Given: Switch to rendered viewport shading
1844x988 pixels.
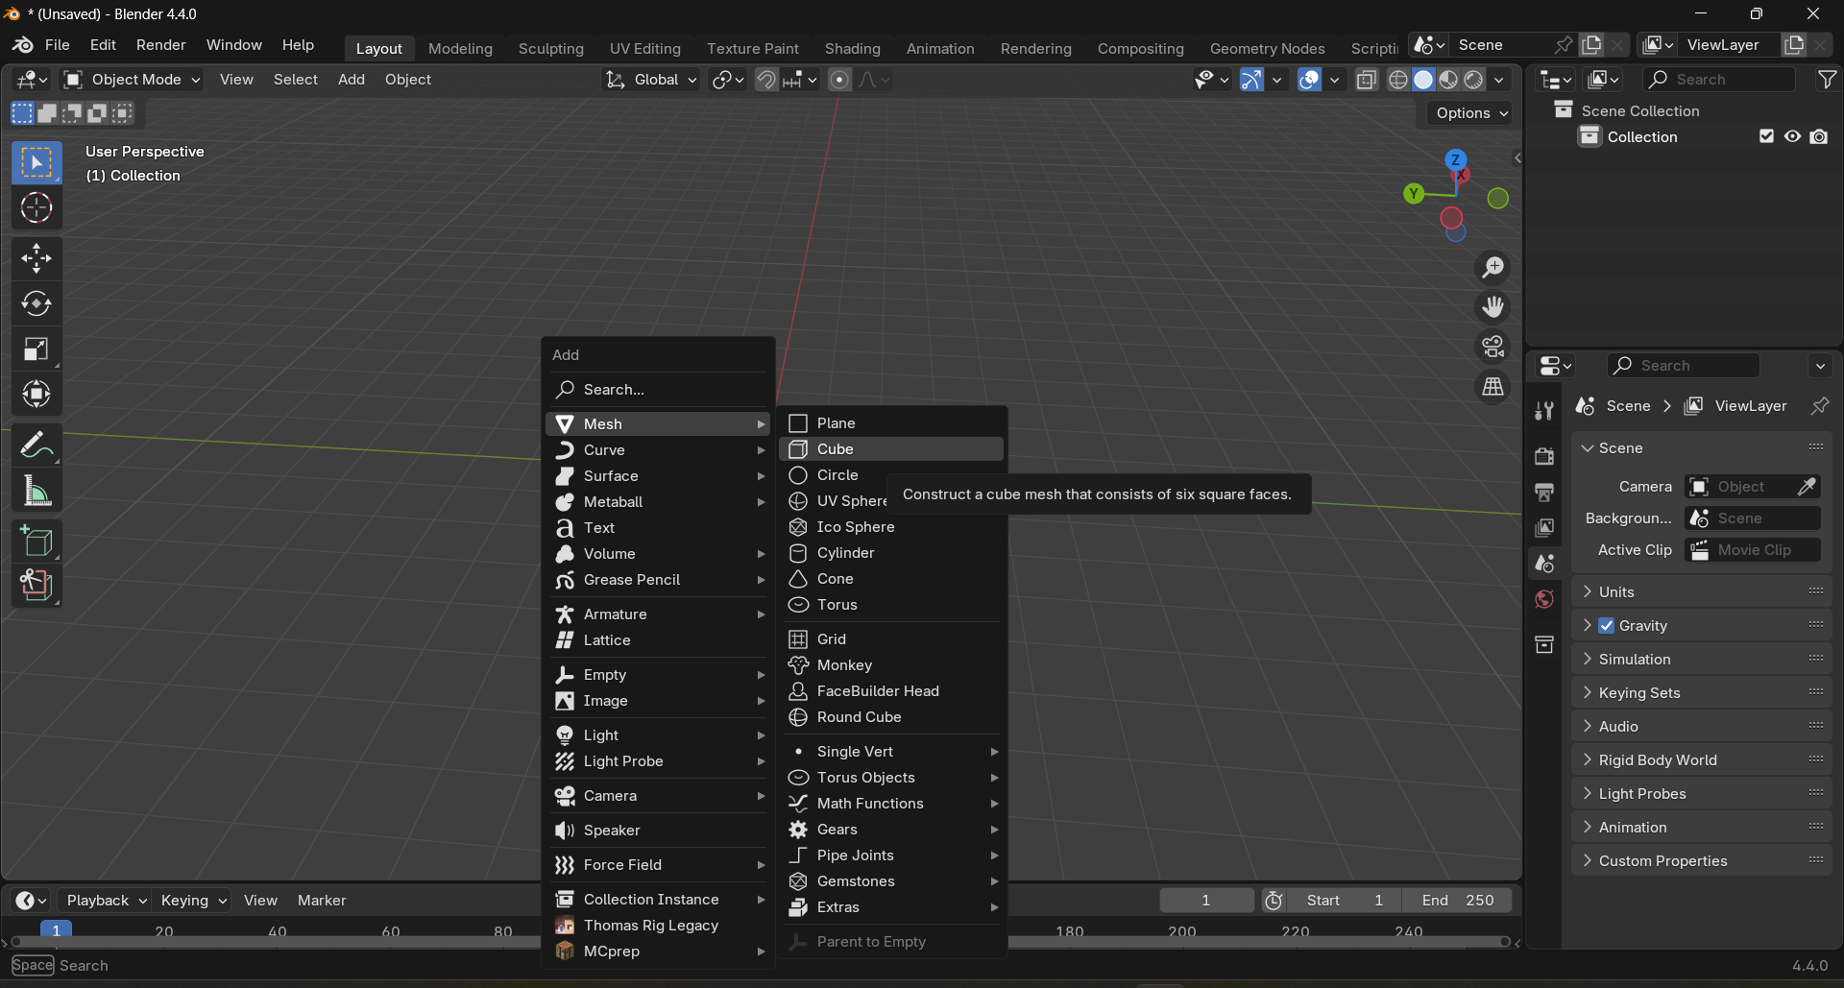Looking at the screenshot, I should coord(1474,80).
